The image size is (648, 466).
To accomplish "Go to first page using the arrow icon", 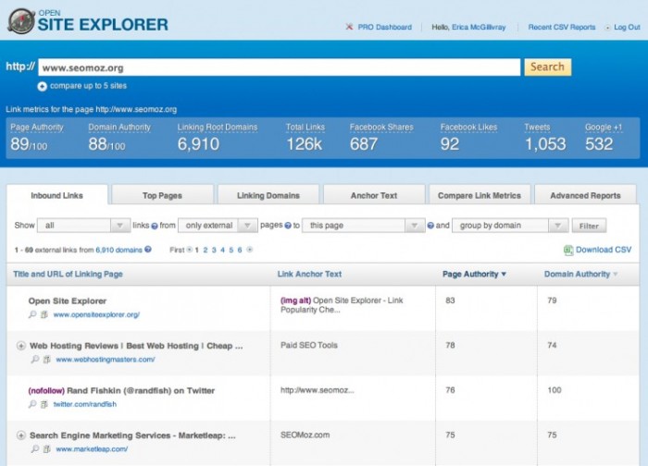I will [x=190, y=250].
